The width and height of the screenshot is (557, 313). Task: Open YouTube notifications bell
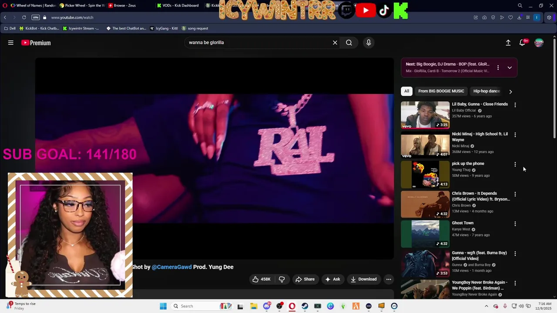pos(523,43)
